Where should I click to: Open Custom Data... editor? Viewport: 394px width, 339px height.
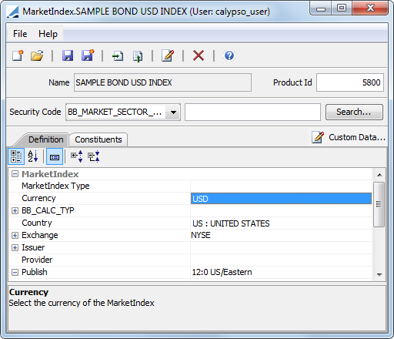(349, 137)
